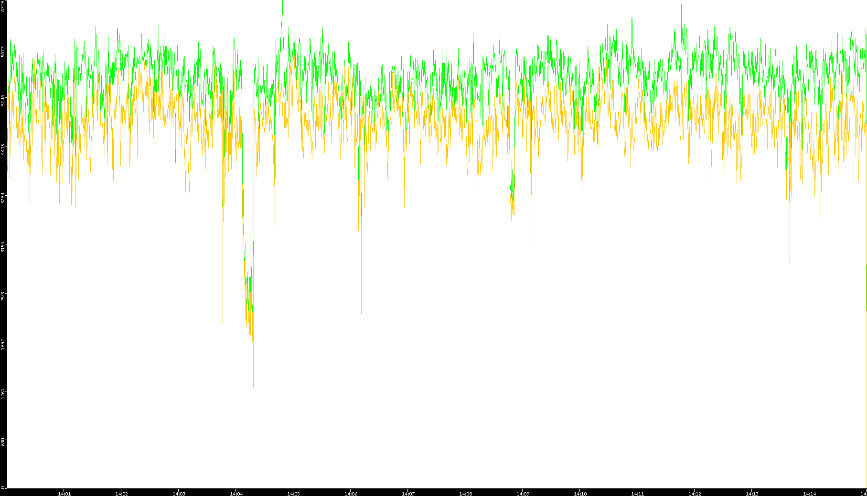This screenshot has height=496, width=867.
Task: Click the 5046 vertical axis label
Action: (3, 100)
